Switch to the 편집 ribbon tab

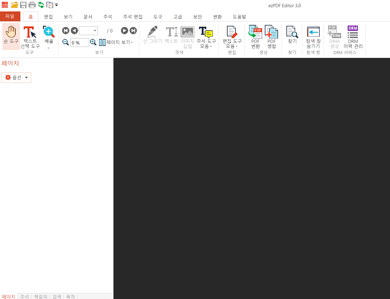coord(48,17)
